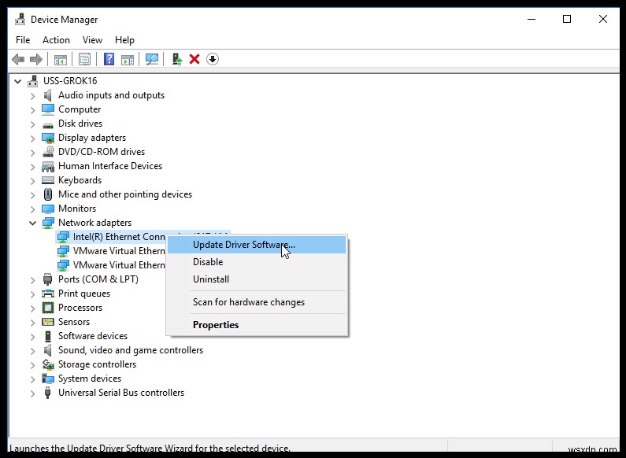Expand the Monitors category

click(33, 209)
